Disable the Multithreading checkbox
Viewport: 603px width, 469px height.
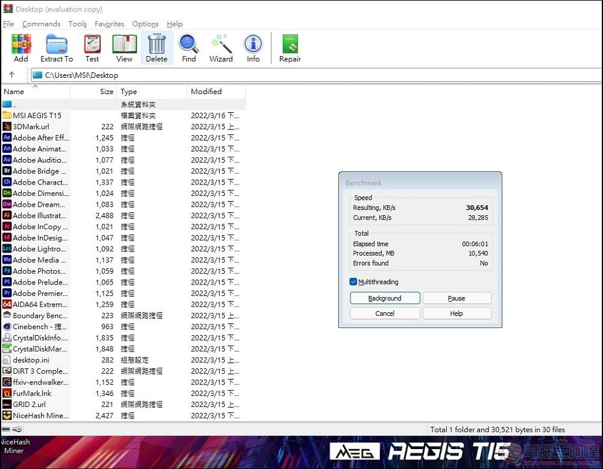353,282
